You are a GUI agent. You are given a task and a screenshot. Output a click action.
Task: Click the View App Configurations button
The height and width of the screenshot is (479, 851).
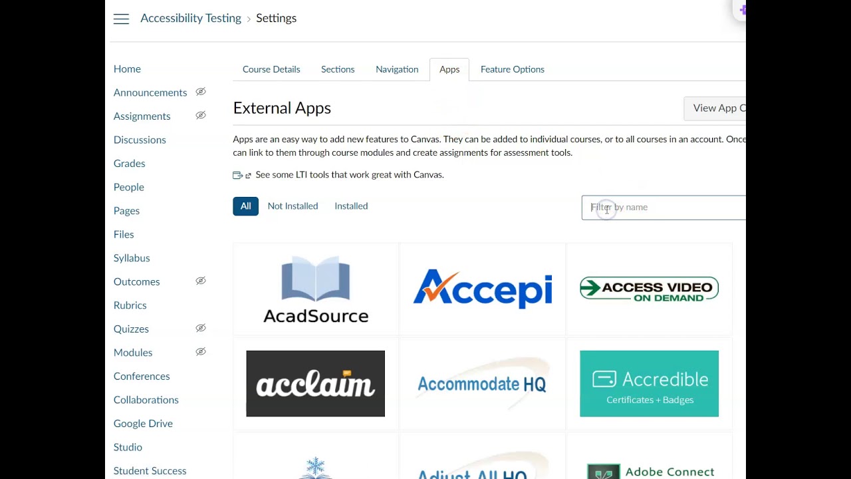(x=715, y=108)
